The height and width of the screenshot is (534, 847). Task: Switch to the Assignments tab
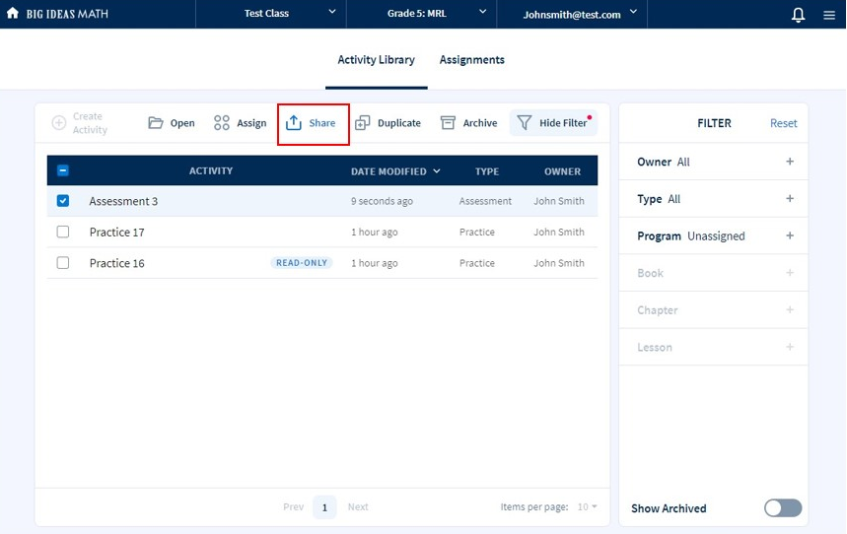(x=471, y=60)
